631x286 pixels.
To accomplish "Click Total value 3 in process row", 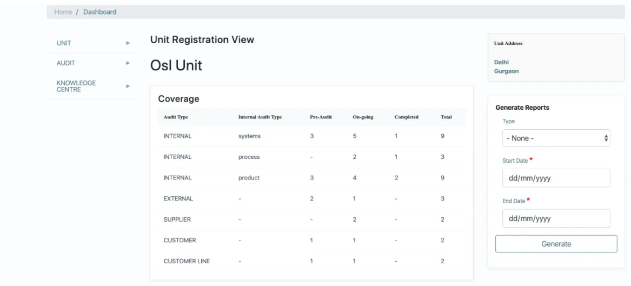I will pyautogui.click(x=442, y=157).
